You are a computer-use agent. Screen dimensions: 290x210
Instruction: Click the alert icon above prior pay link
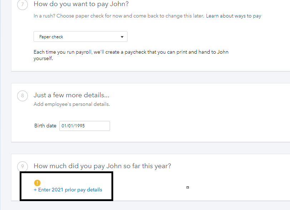click(x=37, y=182)
